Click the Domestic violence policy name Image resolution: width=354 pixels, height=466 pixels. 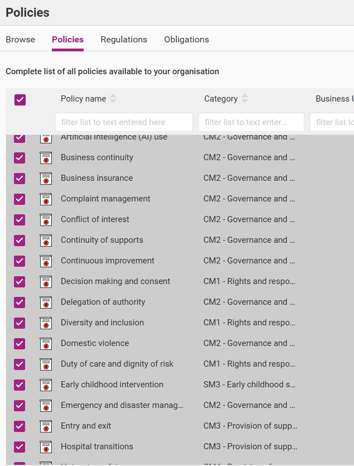(x=95, y=343)
